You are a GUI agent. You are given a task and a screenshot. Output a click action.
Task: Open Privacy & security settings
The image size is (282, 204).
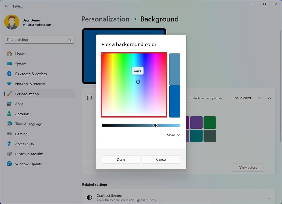tap(29, 154)
